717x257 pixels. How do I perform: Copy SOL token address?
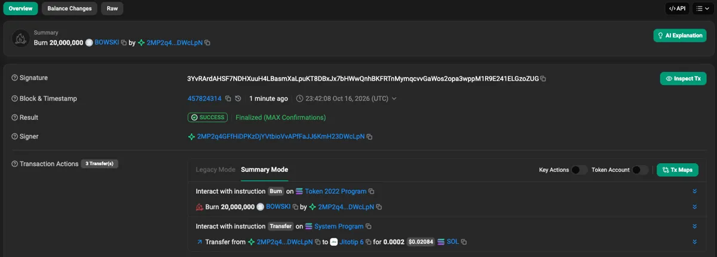pyautogui.click(x=464, y=242)
